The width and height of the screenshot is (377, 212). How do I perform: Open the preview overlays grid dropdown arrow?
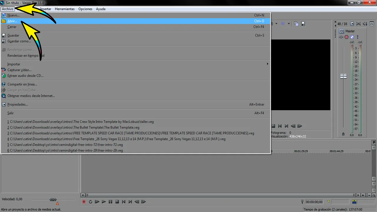[289, 24]
